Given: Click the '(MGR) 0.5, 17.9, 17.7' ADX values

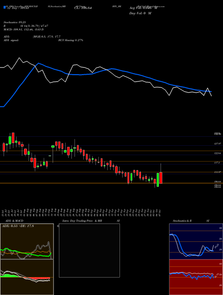Looking at the screenshot, I should [x=46, y=37].
